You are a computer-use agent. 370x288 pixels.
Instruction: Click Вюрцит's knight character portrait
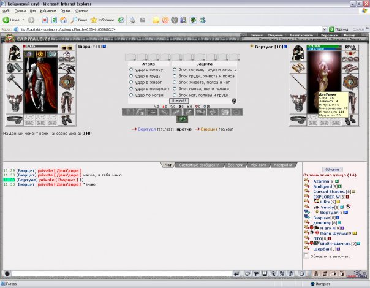(x=40, y=83)
